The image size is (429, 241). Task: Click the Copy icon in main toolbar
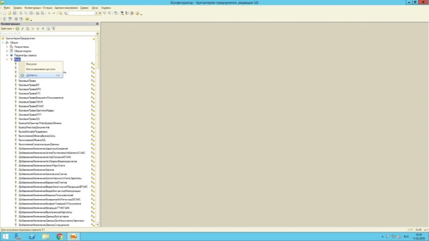[26, 13]
